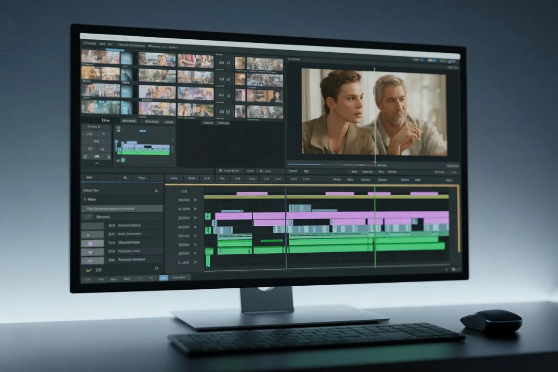Screen dimensions: 558x372
Task: Toggle the small square on the fourth timeline track
Action: coord(195,227)
